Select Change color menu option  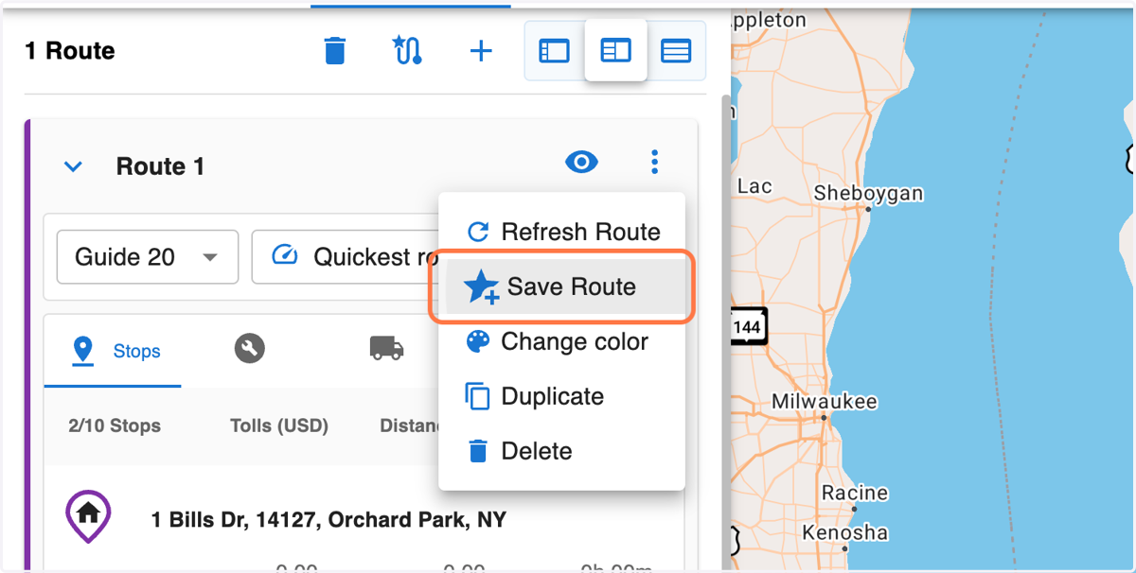pos(563,341)
